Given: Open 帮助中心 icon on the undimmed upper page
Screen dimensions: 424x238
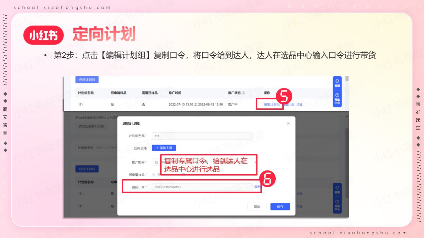Looking at the screenshot, I should [x=337, y=99].
